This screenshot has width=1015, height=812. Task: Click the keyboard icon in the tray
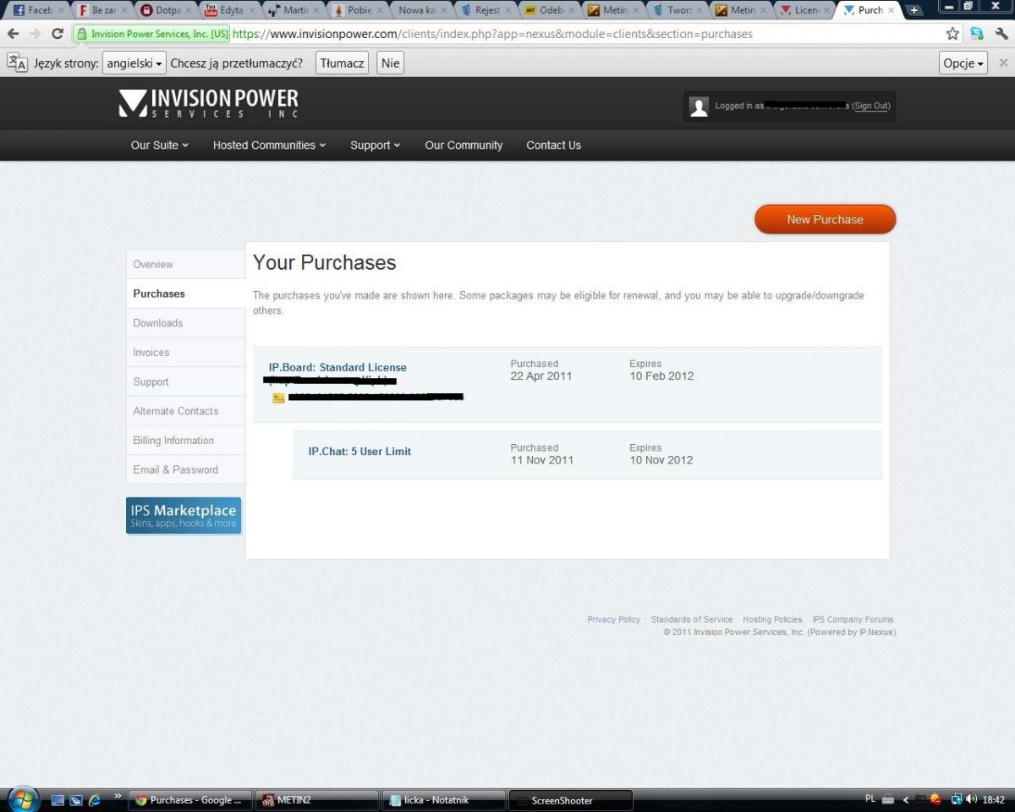[888, 799]
